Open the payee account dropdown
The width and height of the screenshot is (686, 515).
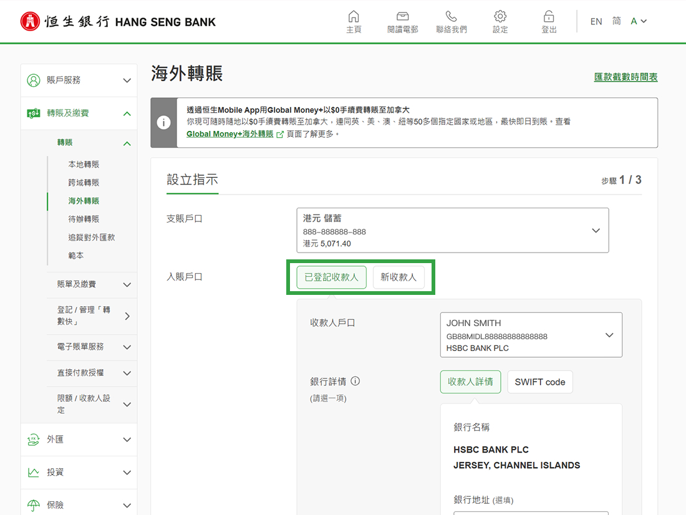pyautogui.click(x=531, y=335)
